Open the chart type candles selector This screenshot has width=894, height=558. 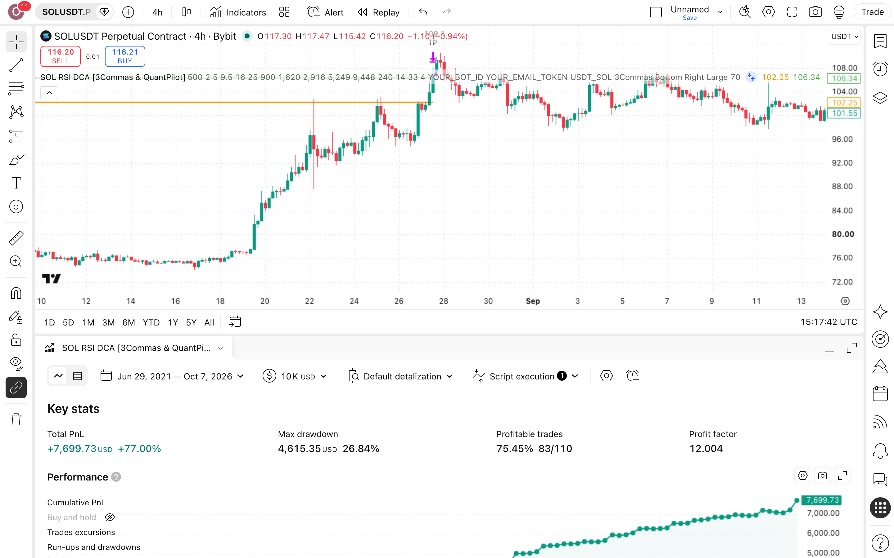[187, 12]
